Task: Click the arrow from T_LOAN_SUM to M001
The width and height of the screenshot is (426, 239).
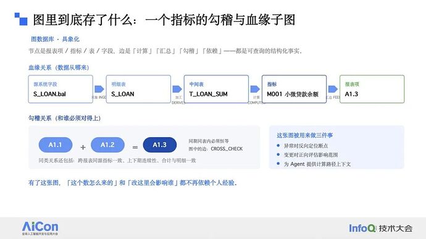Action: point(255,89)
